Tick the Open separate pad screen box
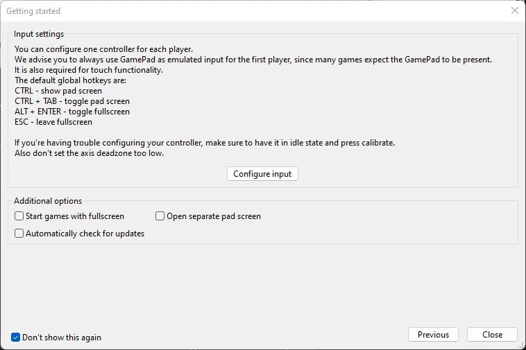 tap(160, 216)
